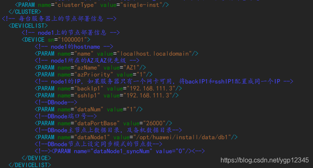
Task: Click the closing </DEVICE> tag
Action: (36, 158)
